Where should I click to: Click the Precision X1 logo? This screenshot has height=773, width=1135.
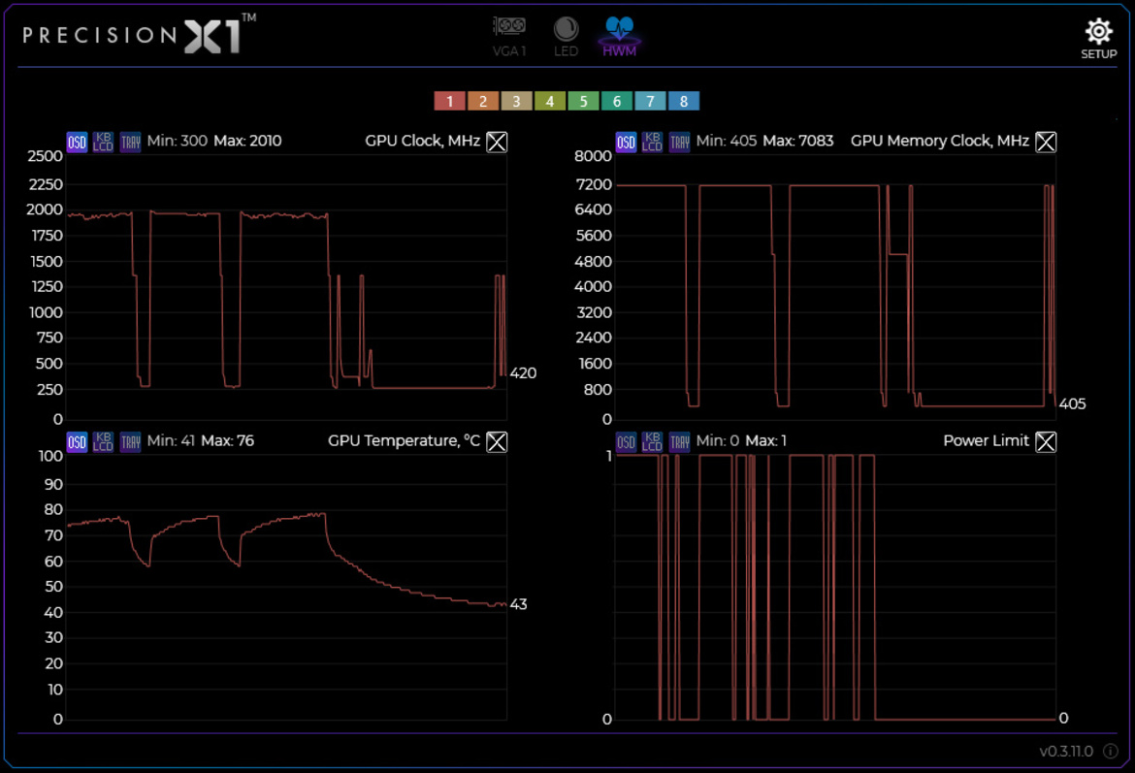pyautogui.click(x=140, y=34)
